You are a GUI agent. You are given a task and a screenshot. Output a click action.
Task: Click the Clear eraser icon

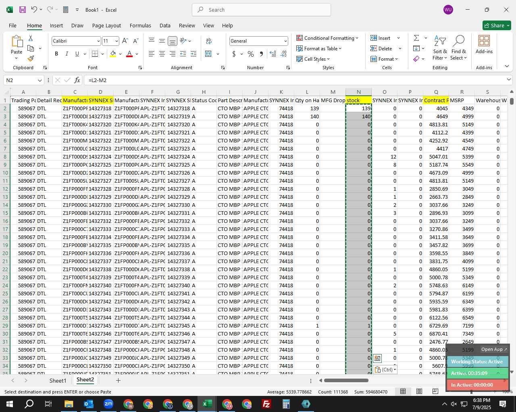(x=416, y=59)
